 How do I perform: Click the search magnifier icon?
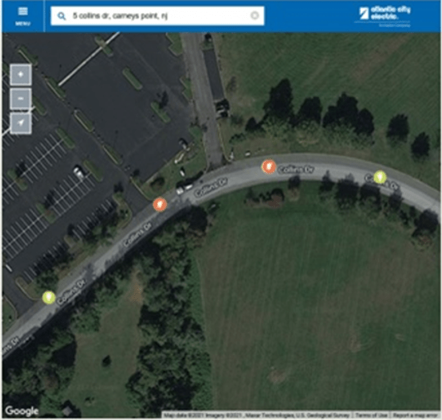tap(61, 16)
